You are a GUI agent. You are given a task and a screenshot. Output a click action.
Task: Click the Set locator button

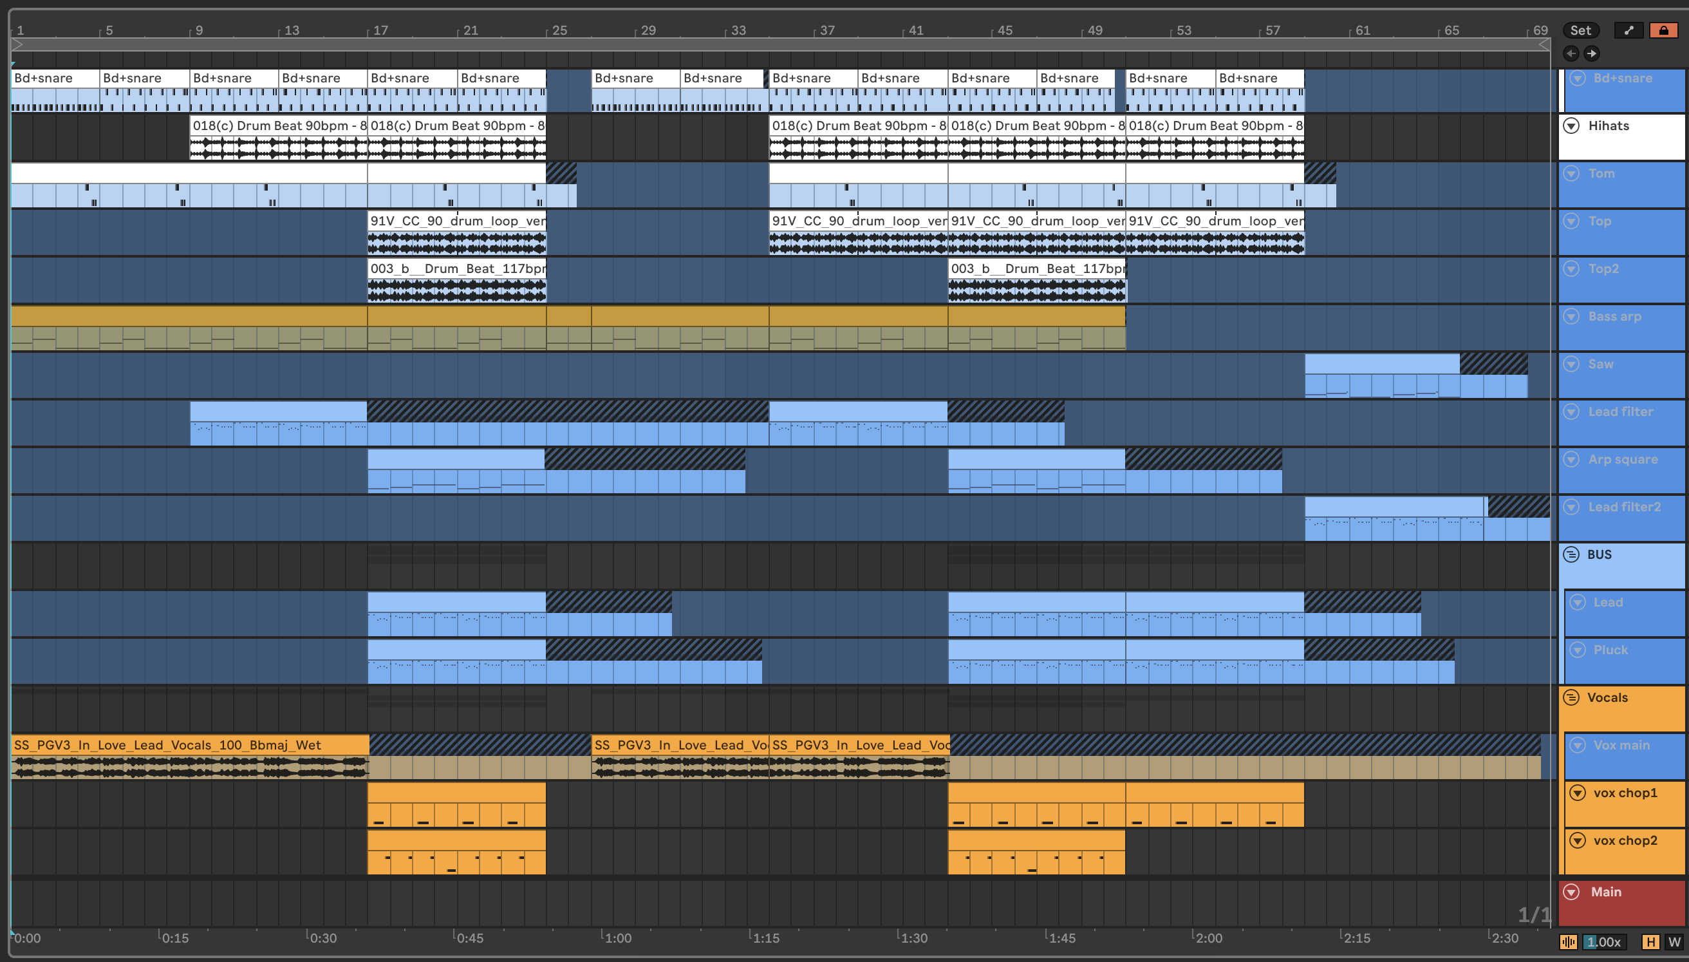(x=1580, y=30)
